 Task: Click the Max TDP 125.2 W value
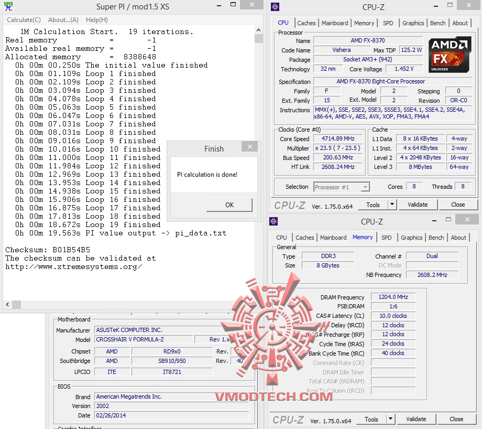pyautogui.click(x=411, y=50)
